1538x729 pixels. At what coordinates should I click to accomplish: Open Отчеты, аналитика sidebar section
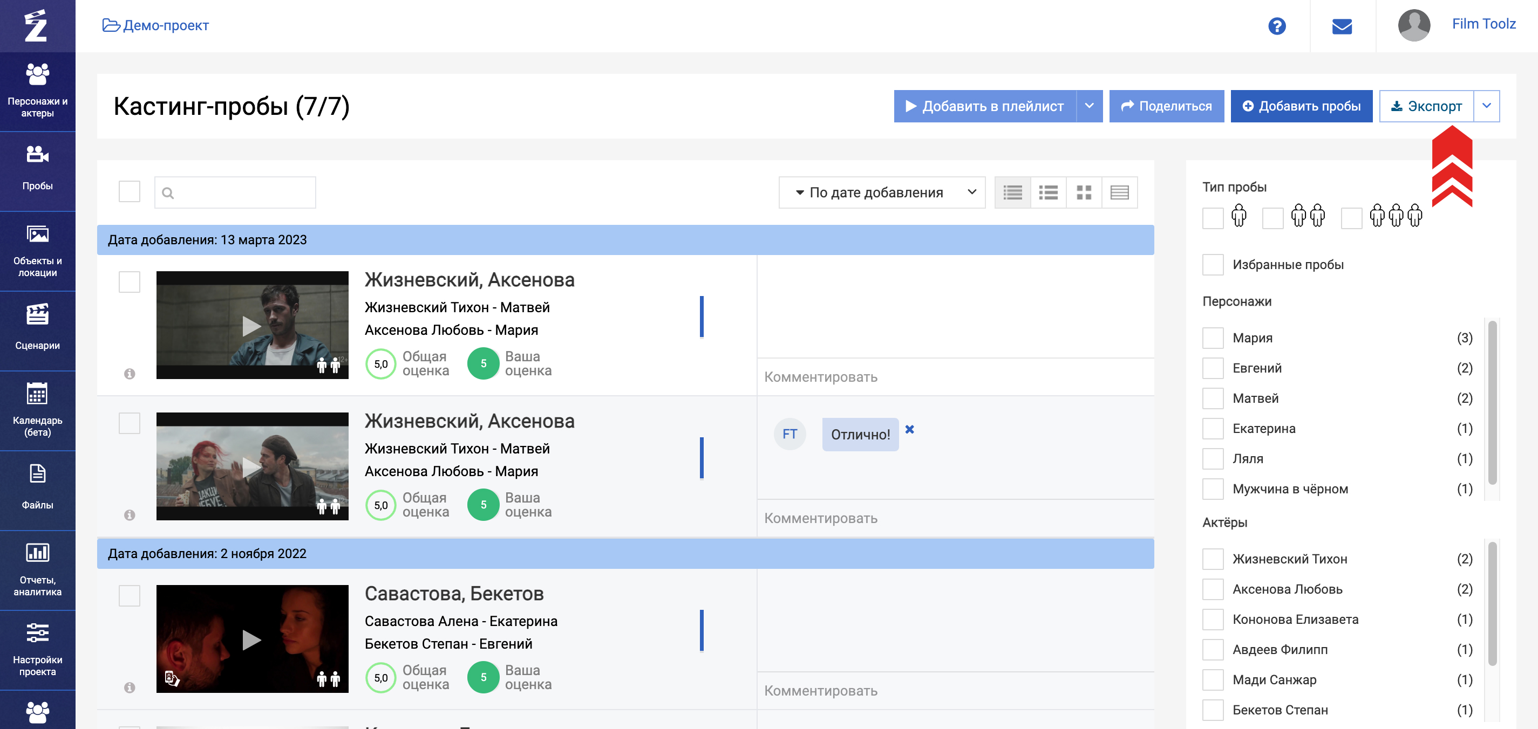point(38,571)
